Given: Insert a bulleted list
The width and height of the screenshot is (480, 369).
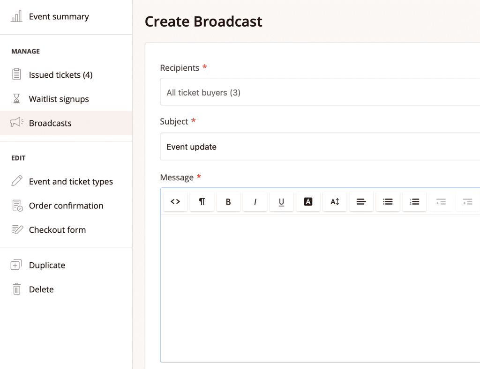Looking at the screenshot, I should click(388, 201).
